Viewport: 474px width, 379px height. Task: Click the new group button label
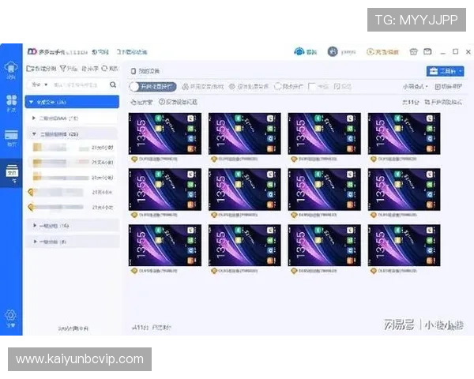pos(45,69)
